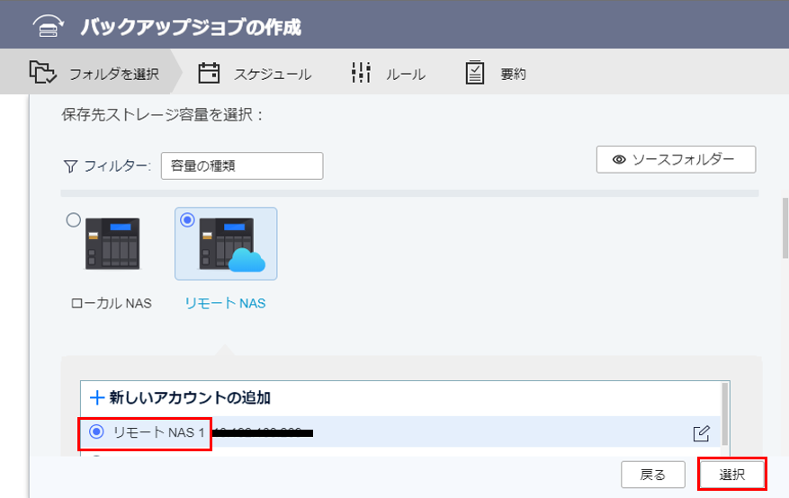Screen dimensions: 789x498
Task: Click the edit icon for リモート NAS 1
Action: (702, 432)
